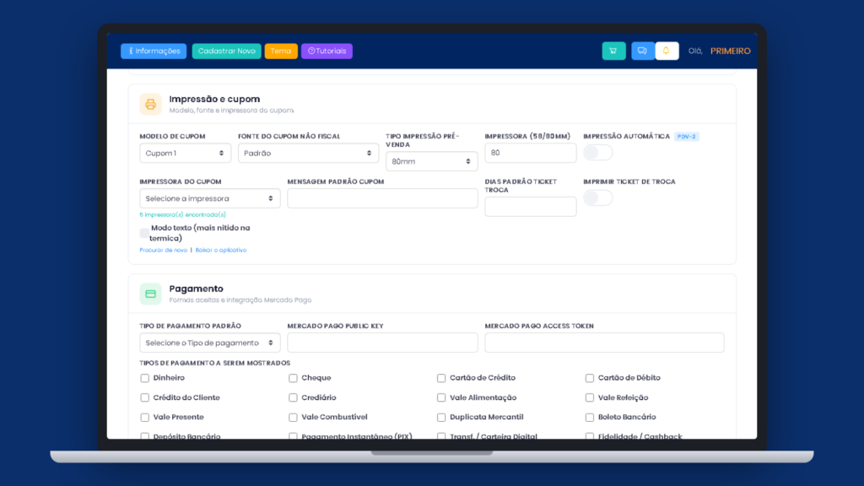Click the PDV-2 badge

tap(687, 137)
